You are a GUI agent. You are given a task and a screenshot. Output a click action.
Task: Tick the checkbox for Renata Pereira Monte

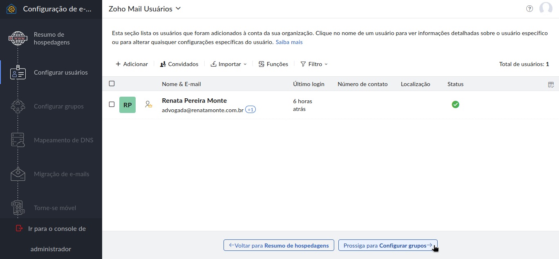pyautogui.click(x=112, y=104)
